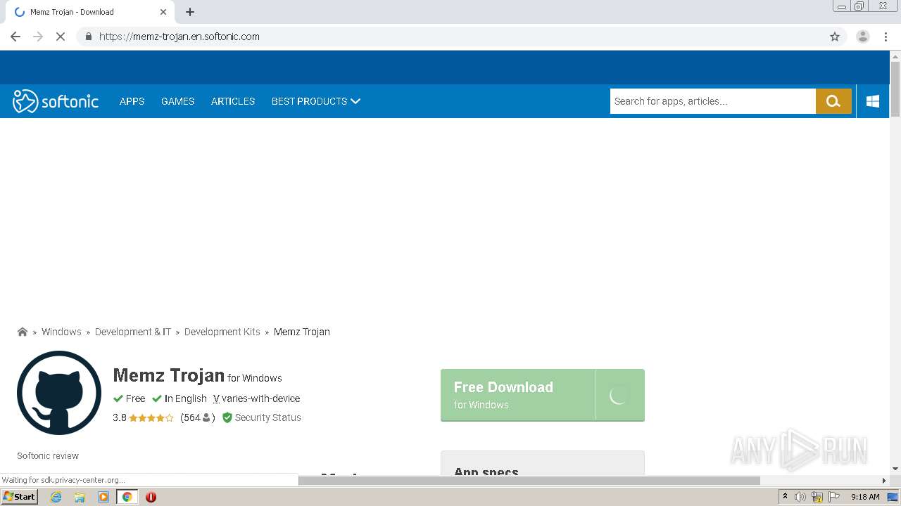Image resolution: width=901 pixels, height=506 pixels.
Task: Click the Development Kits breadcrumb link
Action: [x=222, y=332]
